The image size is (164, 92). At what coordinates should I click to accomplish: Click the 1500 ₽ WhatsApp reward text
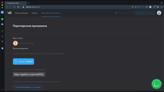tap(38, 54)
